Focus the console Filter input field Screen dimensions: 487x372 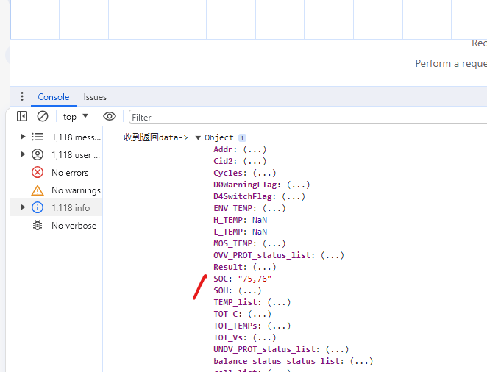click(x=308, y=118)
